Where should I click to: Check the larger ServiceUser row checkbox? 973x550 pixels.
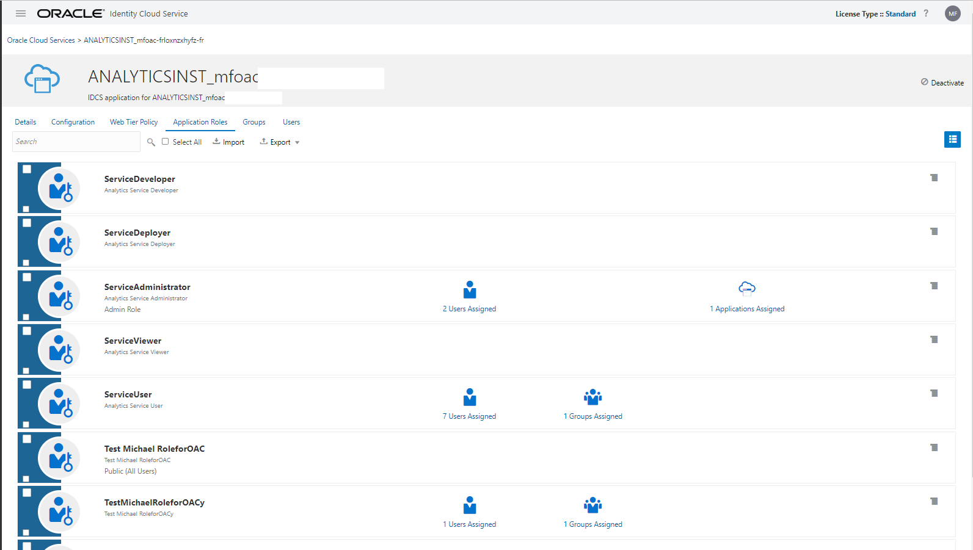tap(27, 385)
